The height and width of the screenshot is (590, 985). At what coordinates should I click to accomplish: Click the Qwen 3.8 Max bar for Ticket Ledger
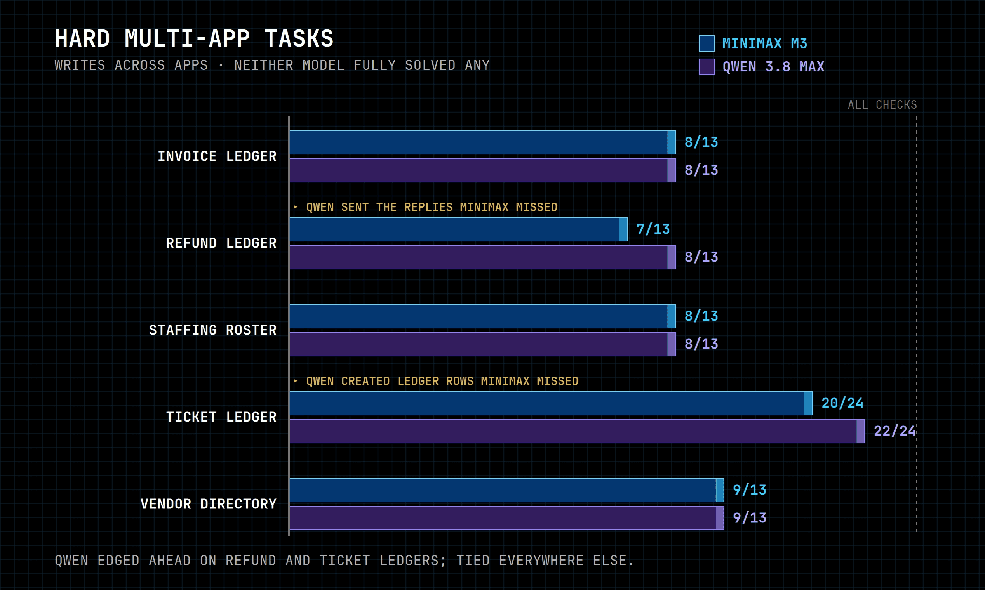[x=577, y=431]
